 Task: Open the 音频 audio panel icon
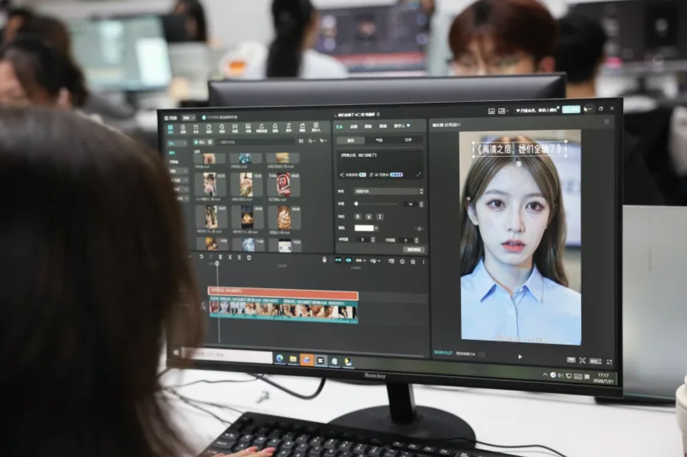click(x=183, y=128)
